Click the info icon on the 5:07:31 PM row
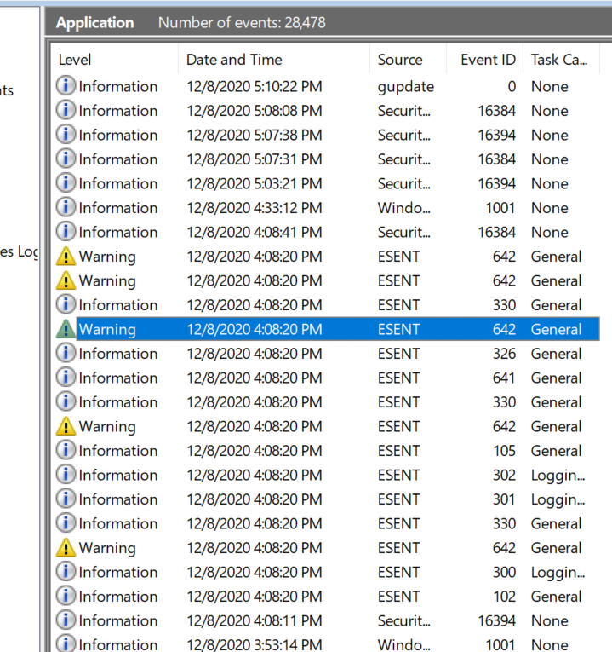The image size is (612, 652). coord(66,159)
